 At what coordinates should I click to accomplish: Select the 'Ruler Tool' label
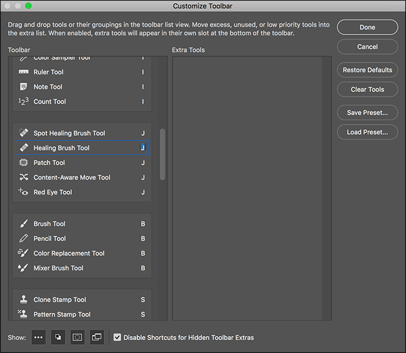click(x=49, y=72)
